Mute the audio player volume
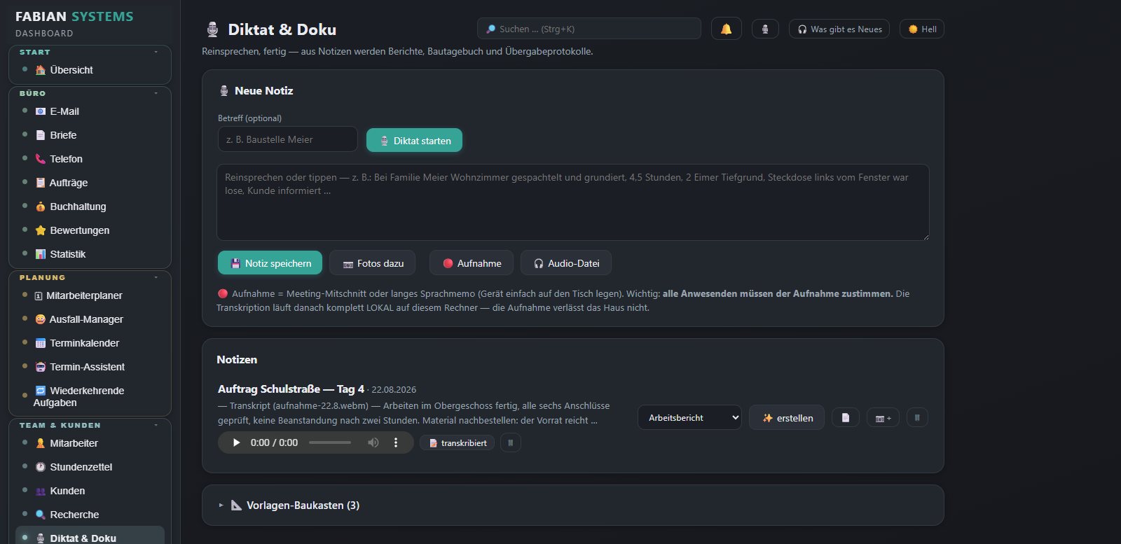The image size is (1121, 544). click(373, 442)
